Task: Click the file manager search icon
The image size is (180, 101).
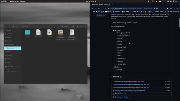Action: coord(62,26)
